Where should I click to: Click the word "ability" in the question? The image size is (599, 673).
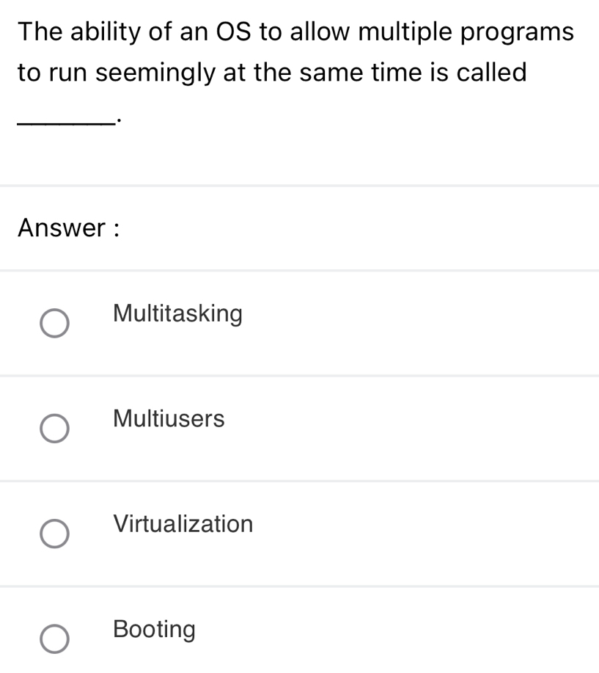pos(111,32)
